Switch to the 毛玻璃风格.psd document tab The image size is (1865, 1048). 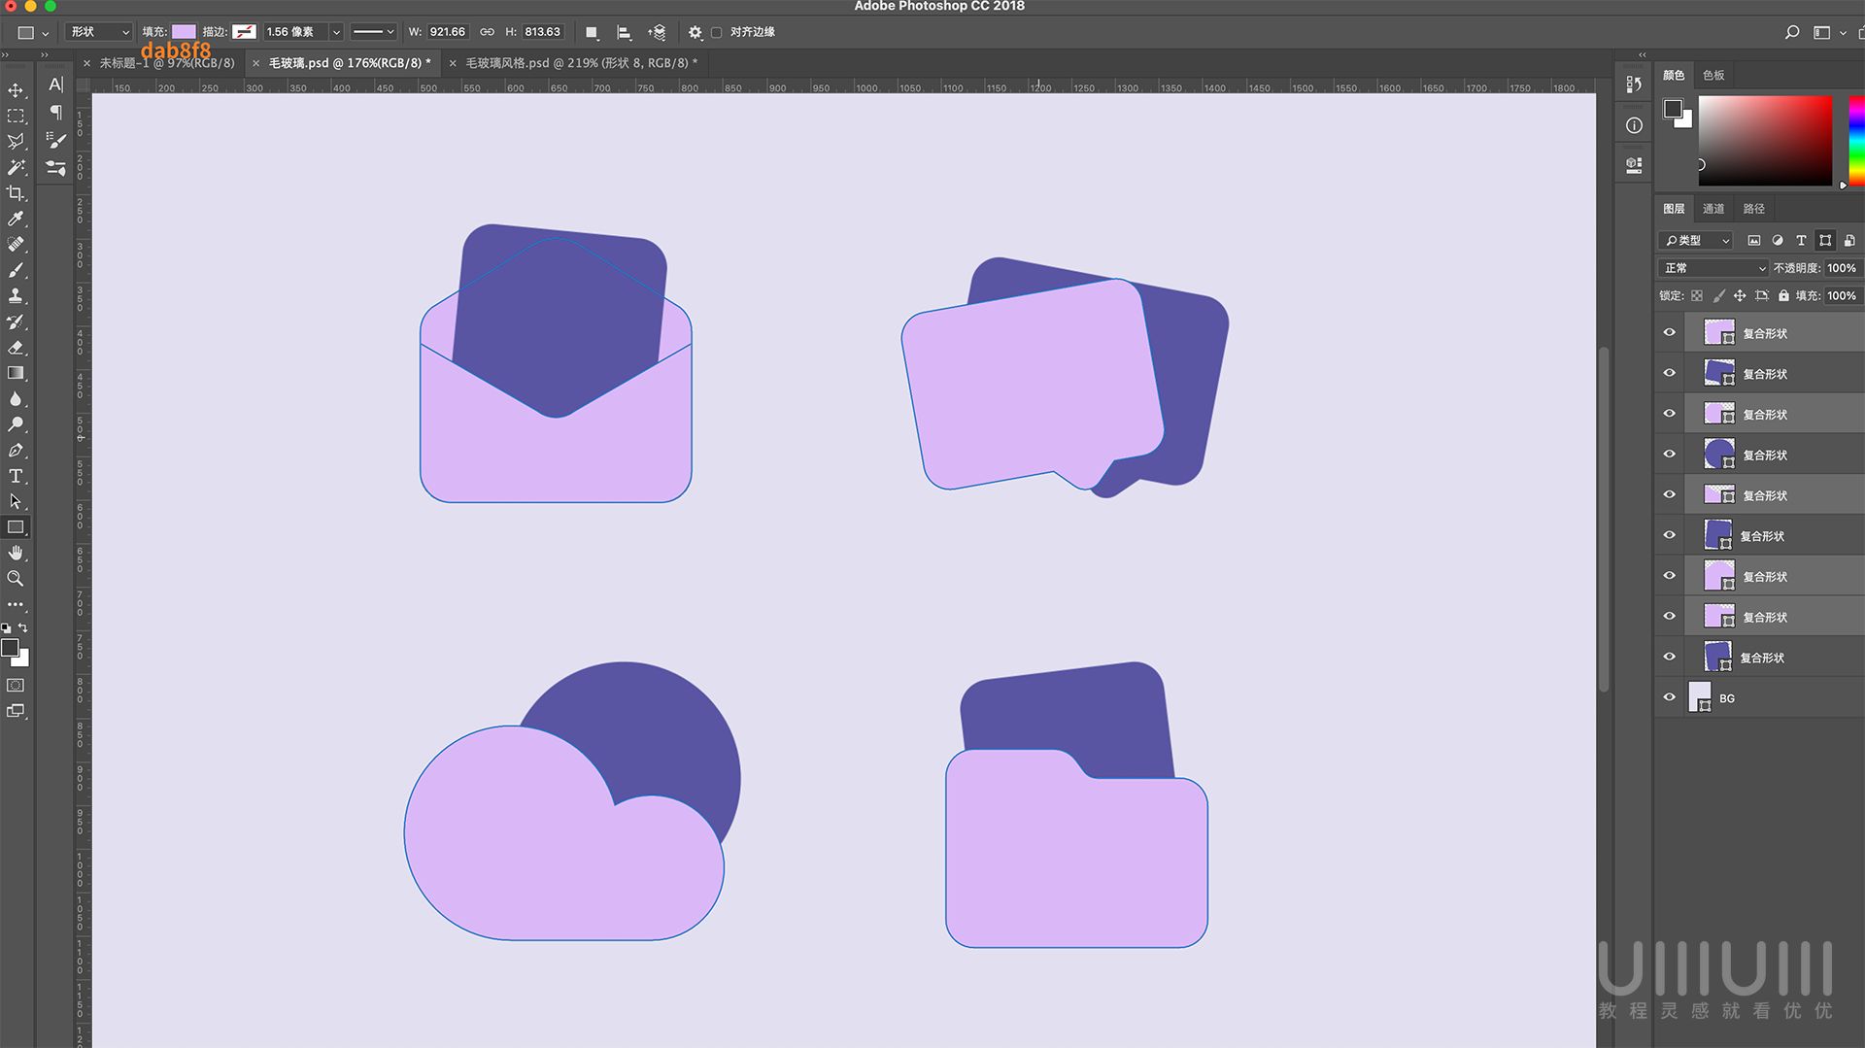coord(576,63)
